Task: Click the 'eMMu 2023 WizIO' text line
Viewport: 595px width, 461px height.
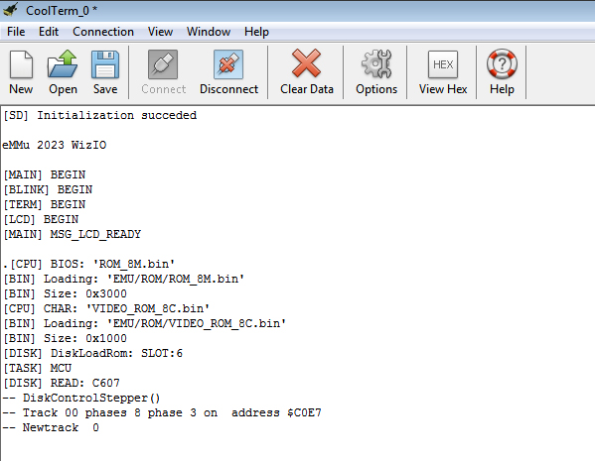Action: (55, 145)
